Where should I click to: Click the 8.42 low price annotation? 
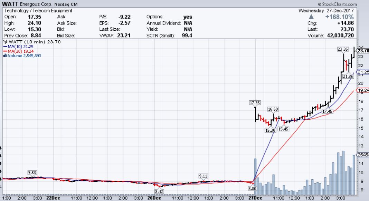point(159,191)
